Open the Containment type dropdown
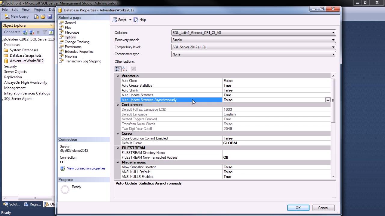Viewport: 385px width, 216px height. click(x=333, y=54)
